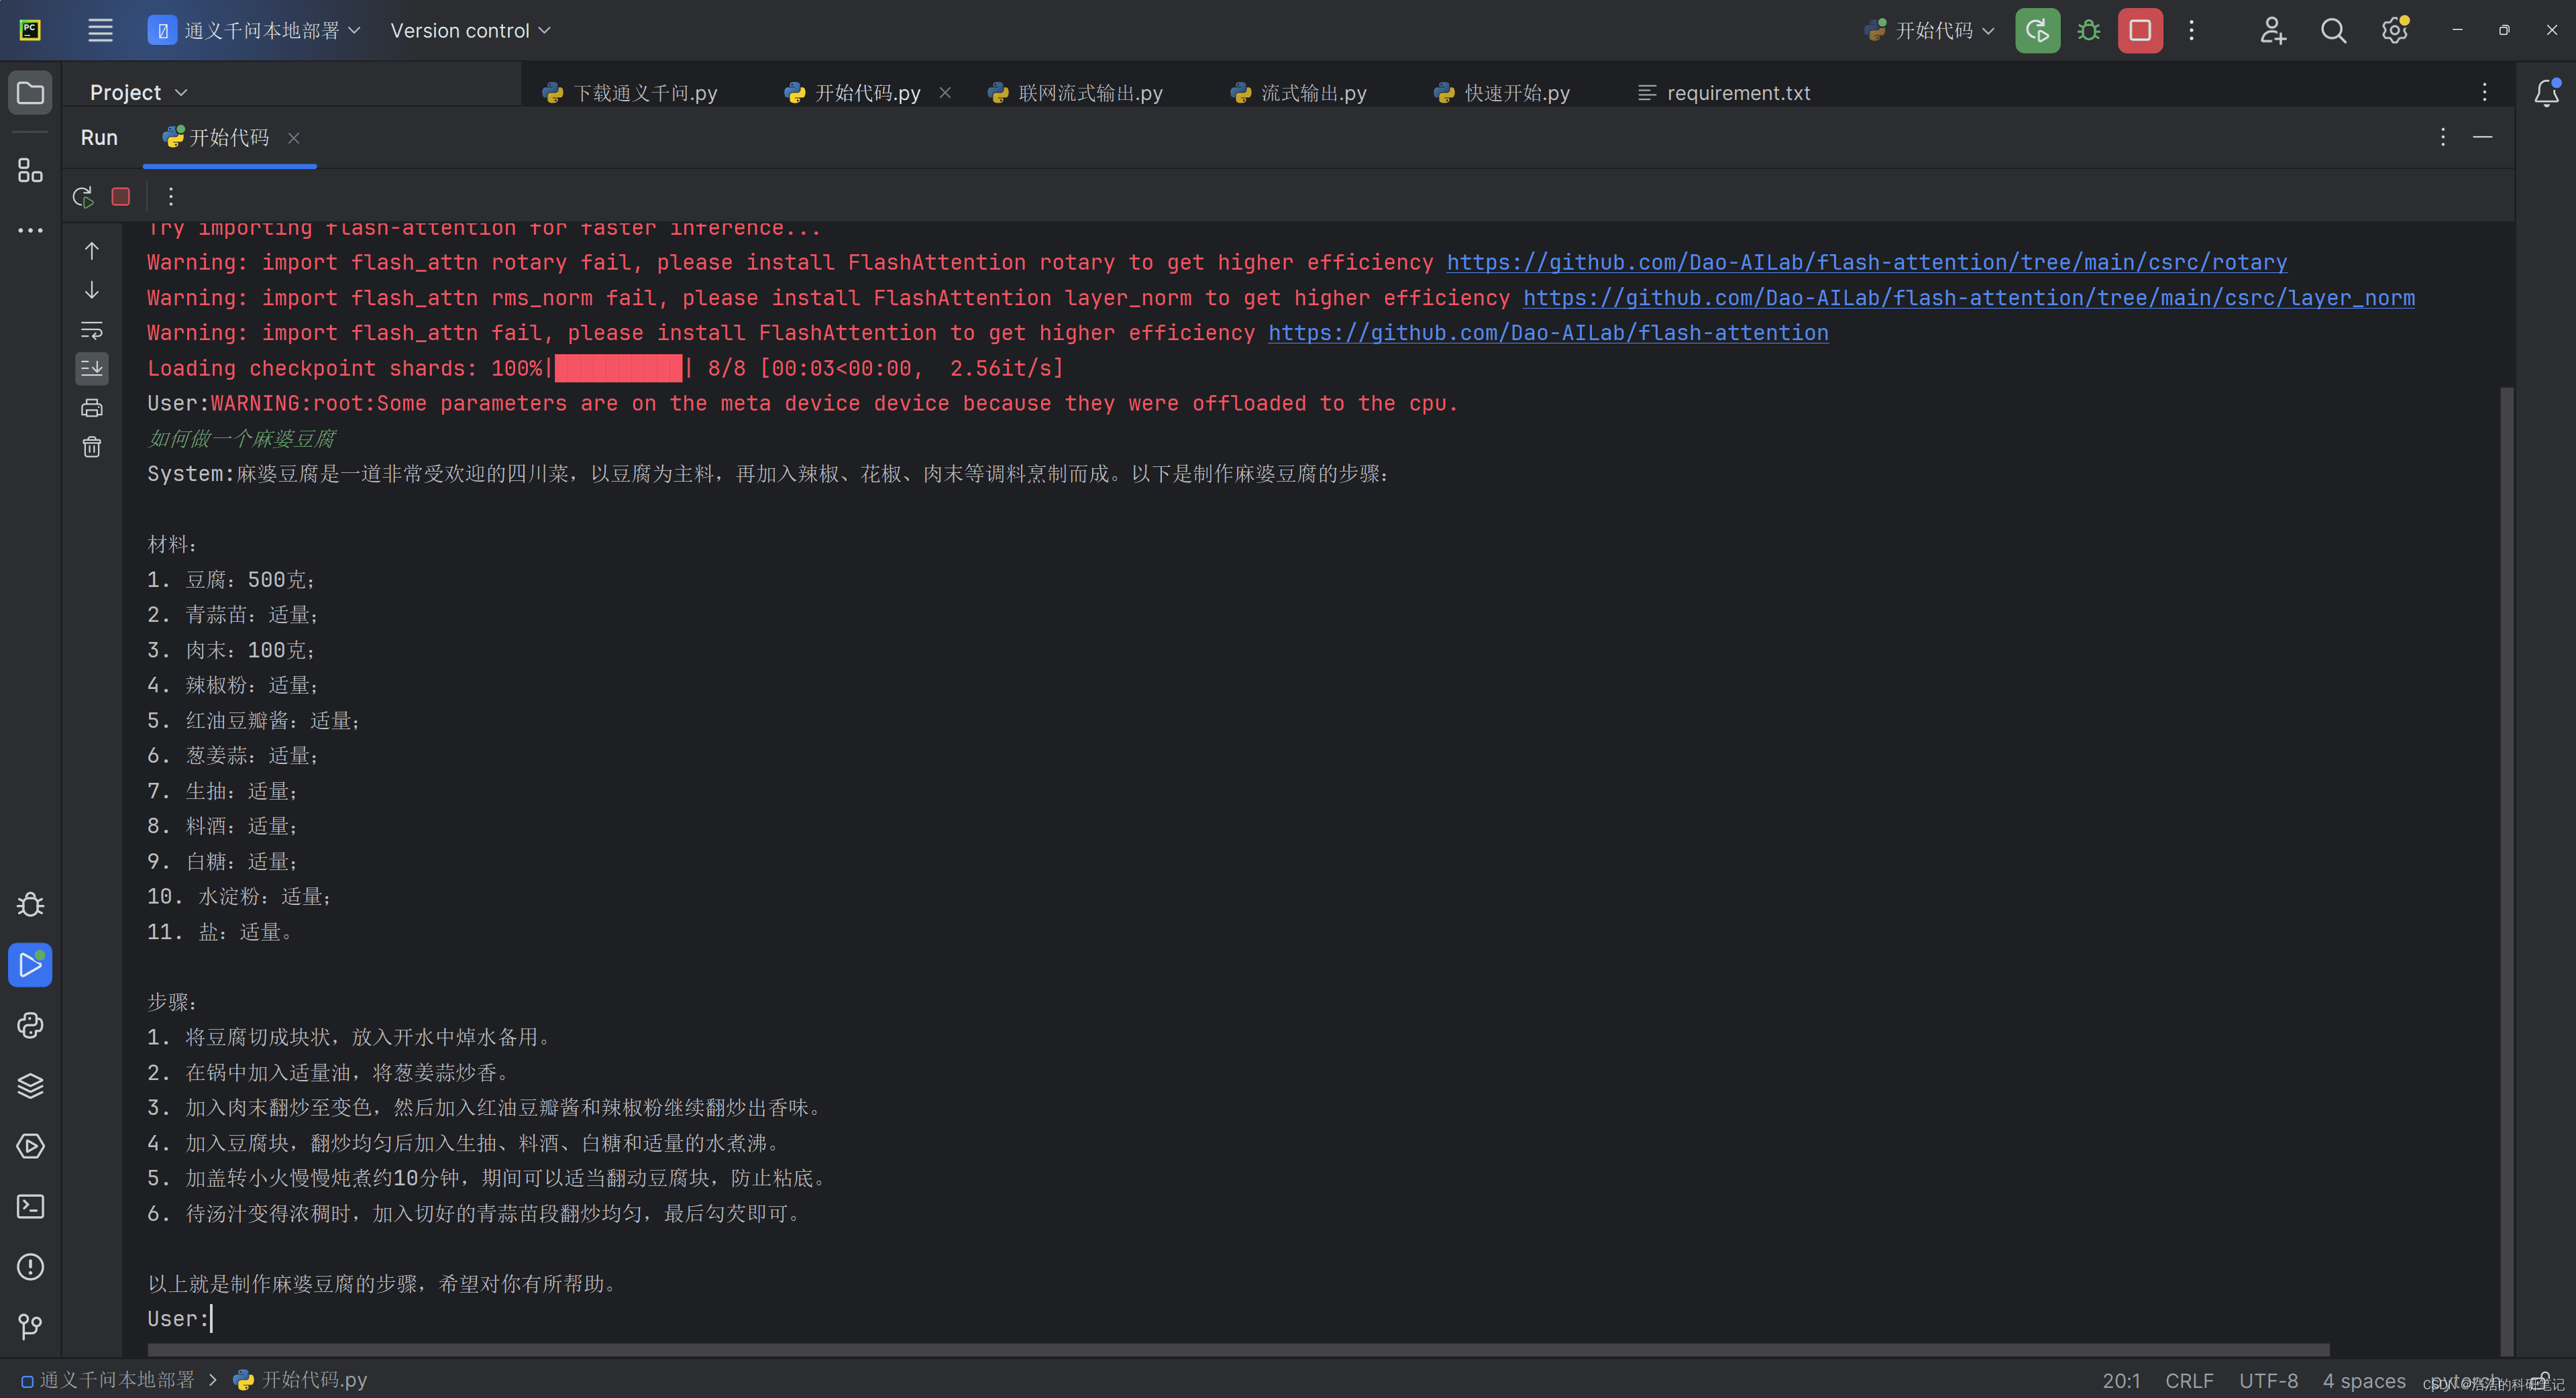Click 通义千问本地部署 breadcrumb in status bar

coord(108,1380)
